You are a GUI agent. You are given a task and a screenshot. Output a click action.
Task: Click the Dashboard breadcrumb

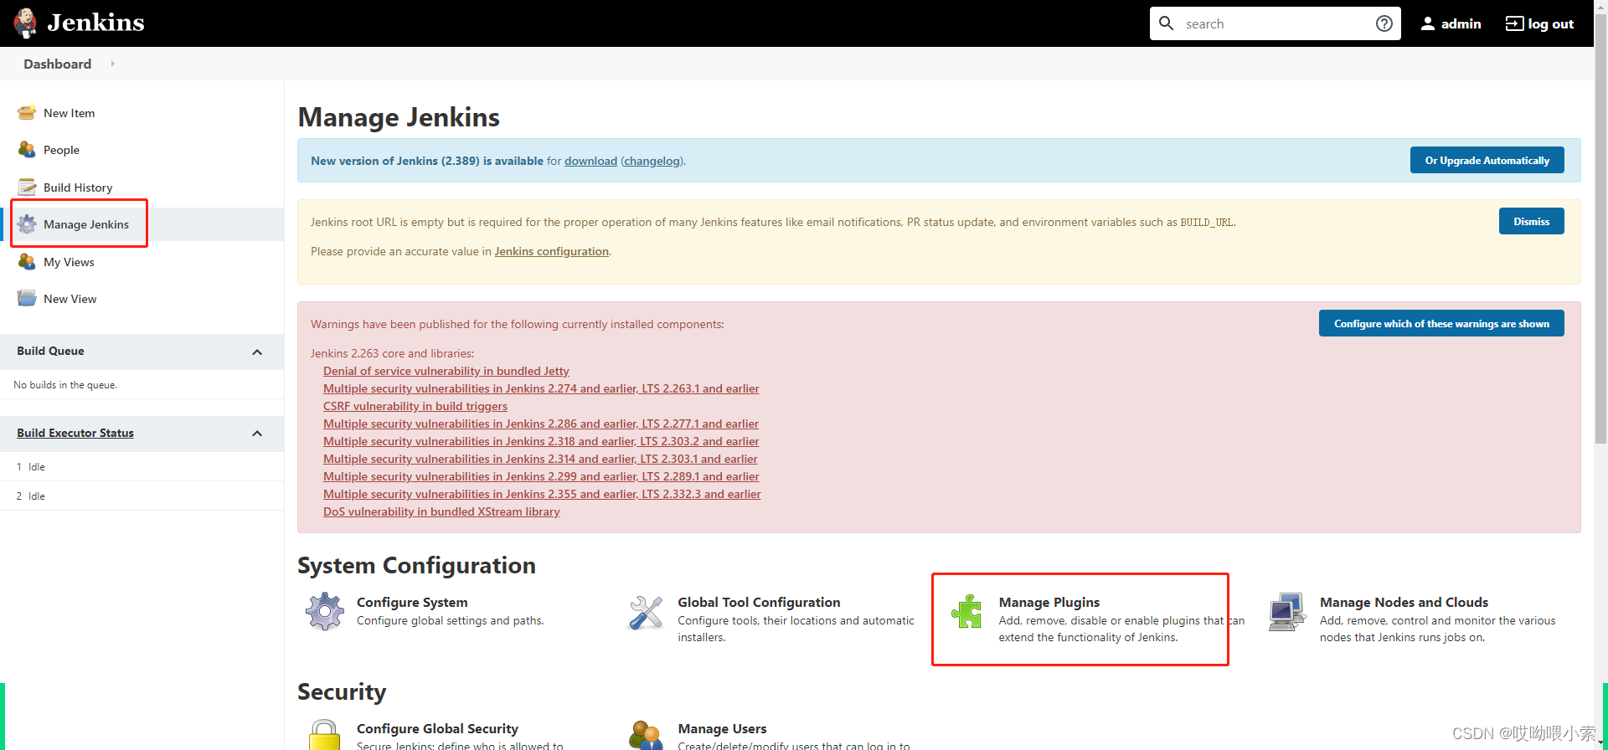click(x=57, y=64)
